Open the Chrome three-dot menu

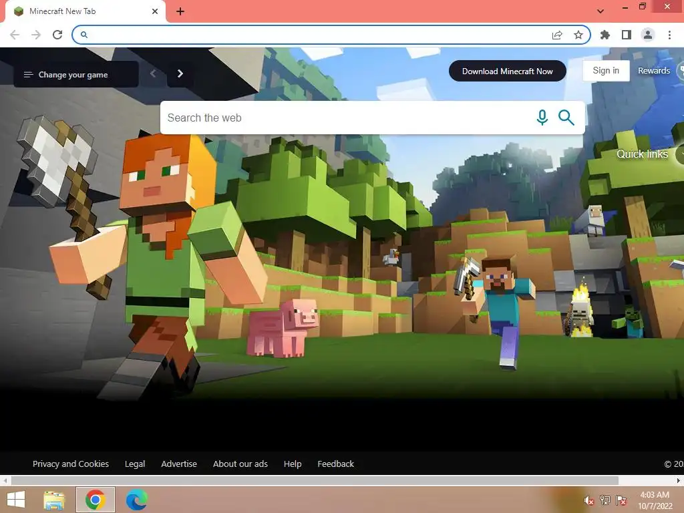pos(669,35)
